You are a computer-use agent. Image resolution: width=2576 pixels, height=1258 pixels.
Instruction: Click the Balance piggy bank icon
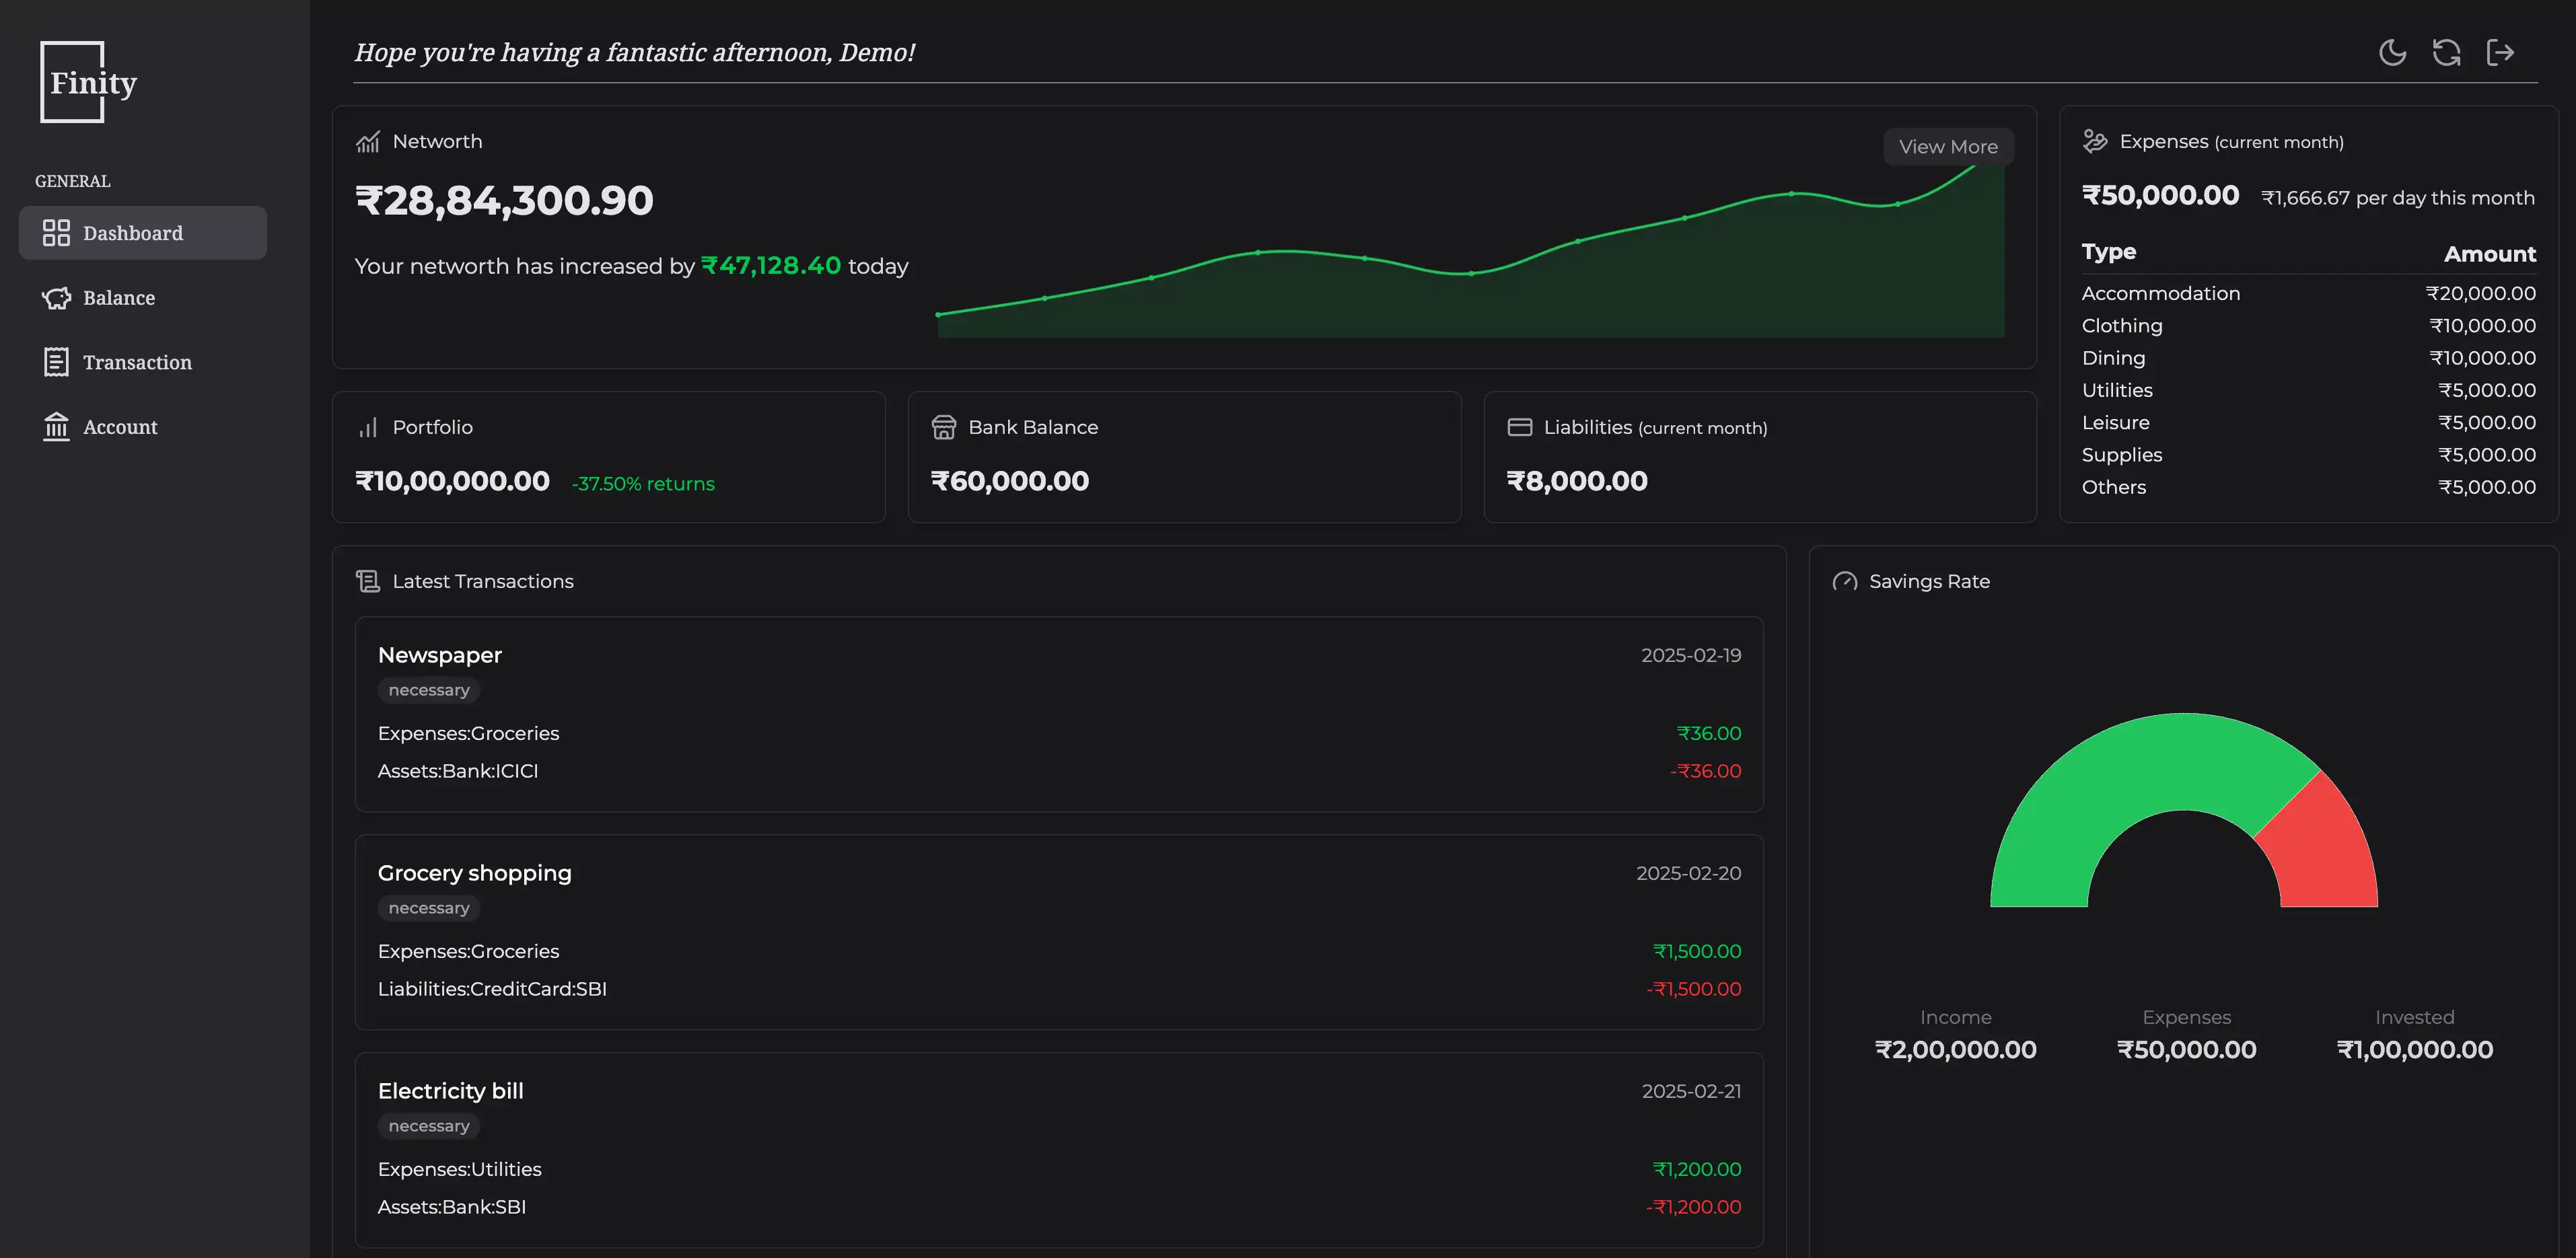click(56, 298)
